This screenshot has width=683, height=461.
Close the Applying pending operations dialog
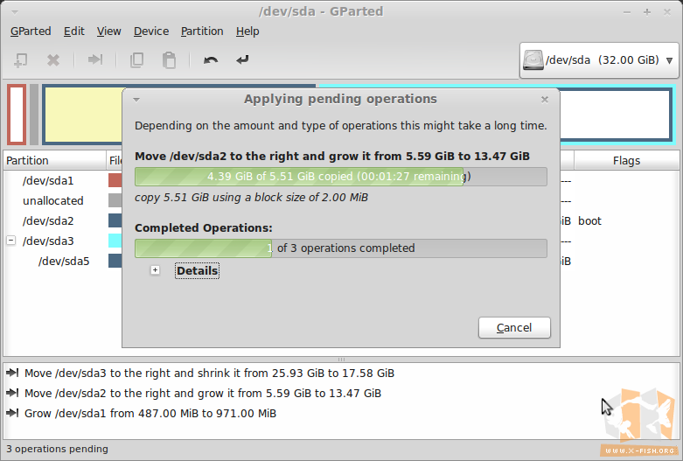click(545, 100)
